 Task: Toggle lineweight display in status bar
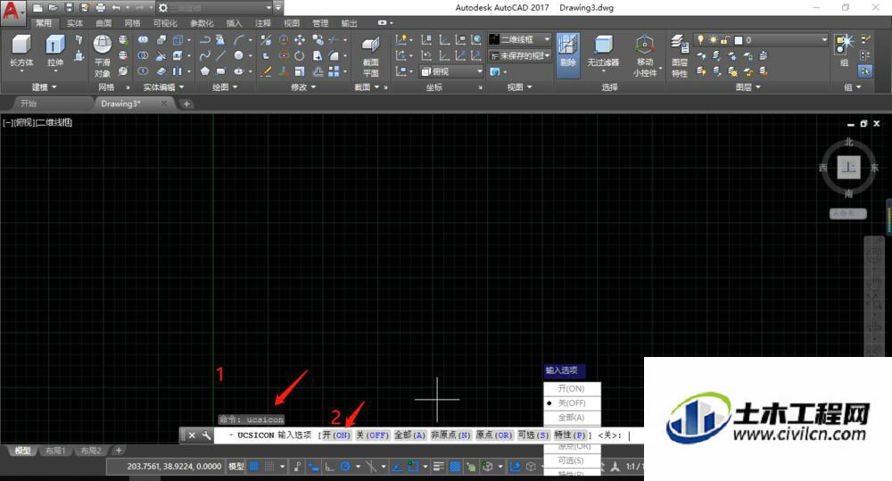(439, 466)
